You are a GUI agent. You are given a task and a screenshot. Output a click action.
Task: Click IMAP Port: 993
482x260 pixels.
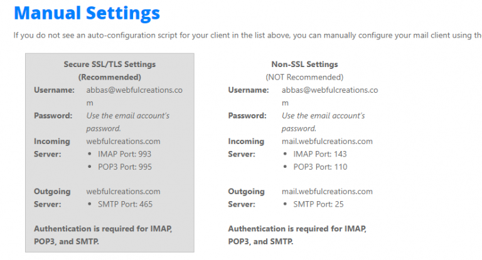click(124, 154)
